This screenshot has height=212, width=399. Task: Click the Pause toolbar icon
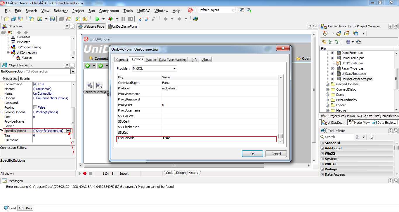123,19
